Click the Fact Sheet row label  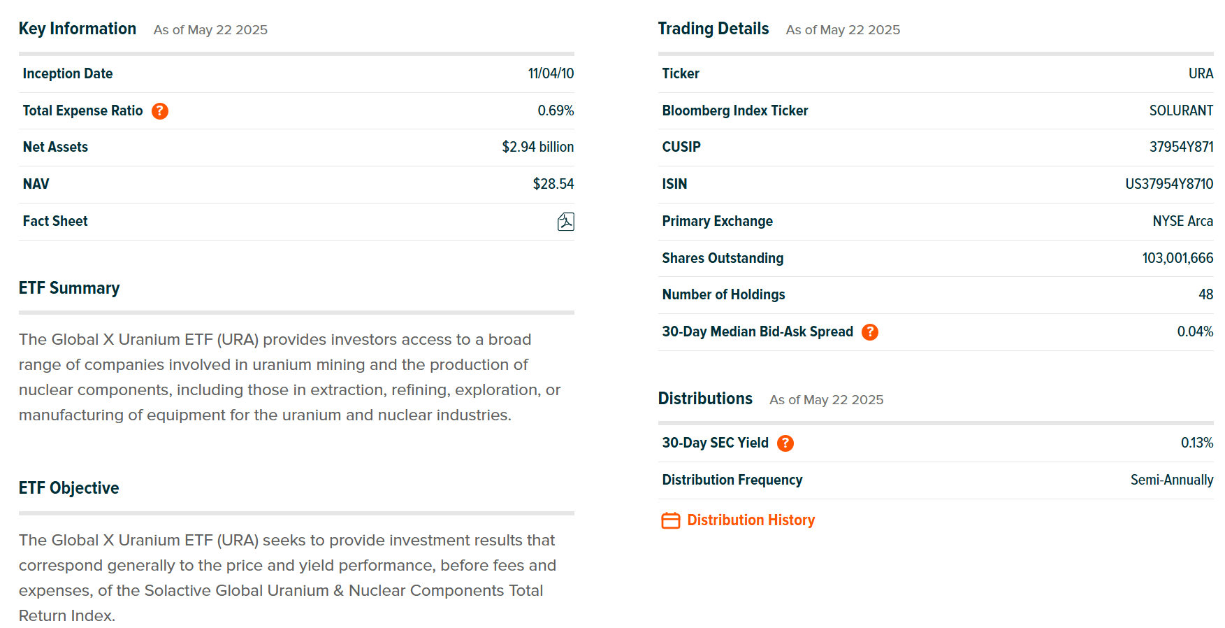coord(55,222)
